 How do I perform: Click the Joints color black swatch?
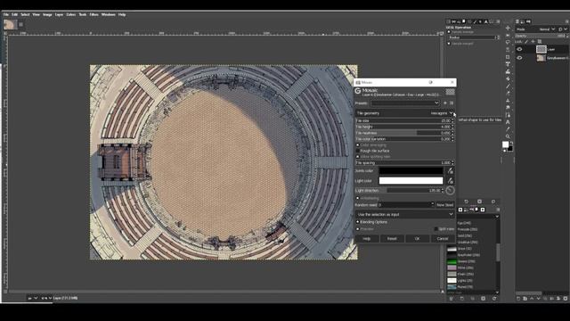pyautogui.click(x=411, y=170)
